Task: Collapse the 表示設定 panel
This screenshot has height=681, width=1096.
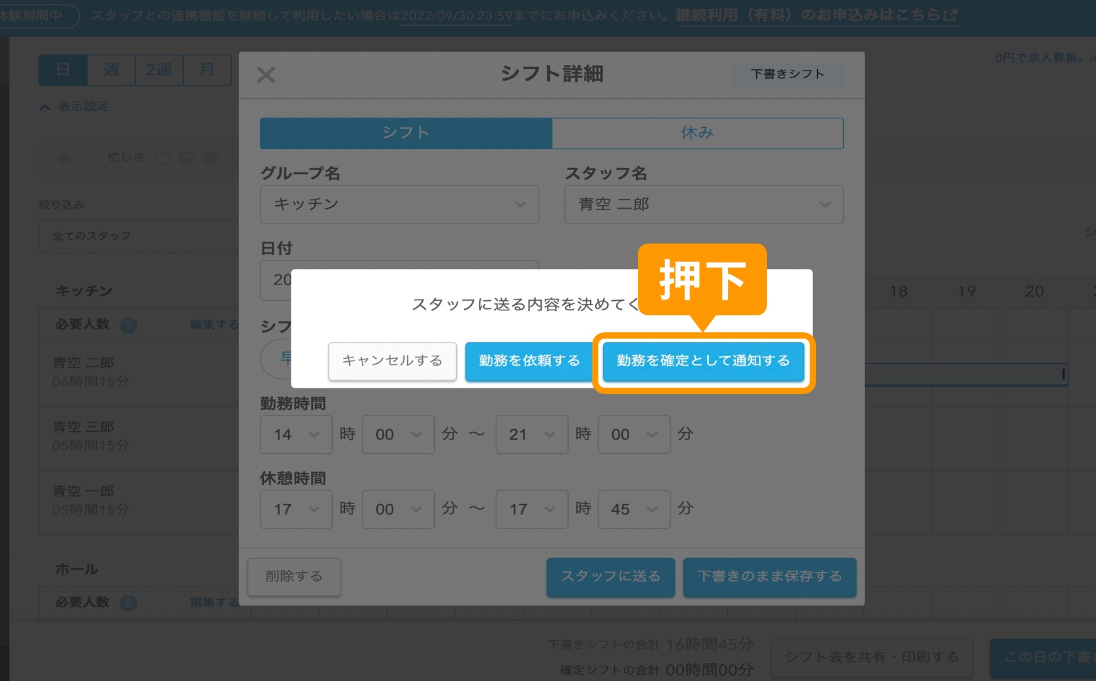Action: pos(44,106)
